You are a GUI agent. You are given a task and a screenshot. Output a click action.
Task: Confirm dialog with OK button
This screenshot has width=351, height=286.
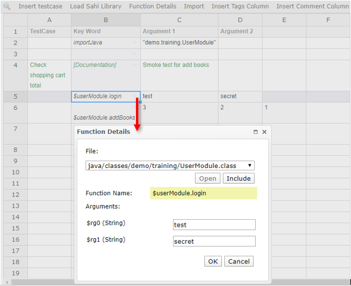[x=213, y=261]
